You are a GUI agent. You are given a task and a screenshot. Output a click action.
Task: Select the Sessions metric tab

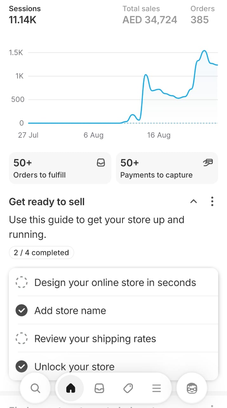click(x=23, y=15)
